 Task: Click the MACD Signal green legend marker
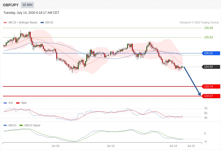tap(21, 126)
